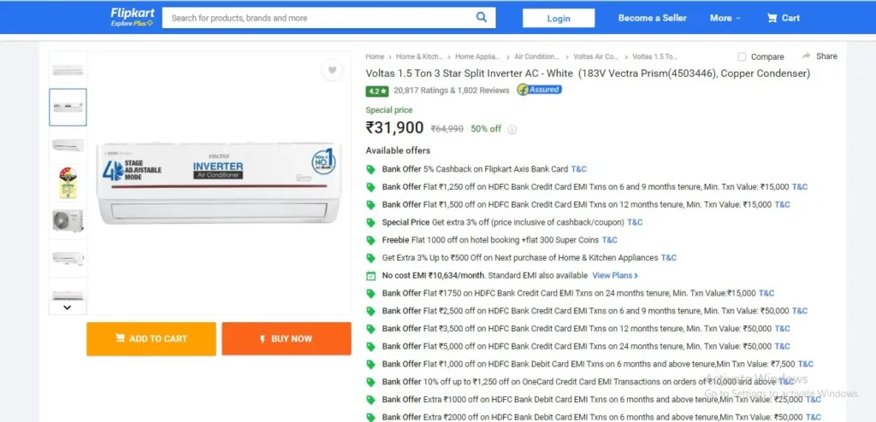Screen dimensions: 876x422
Task: Open T&C for Flat ₹5,000 off offer
Action: 782,347
